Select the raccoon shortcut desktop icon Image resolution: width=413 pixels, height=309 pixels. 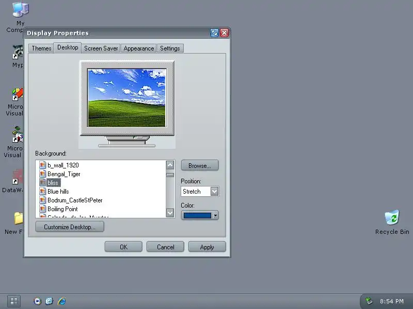18,52
